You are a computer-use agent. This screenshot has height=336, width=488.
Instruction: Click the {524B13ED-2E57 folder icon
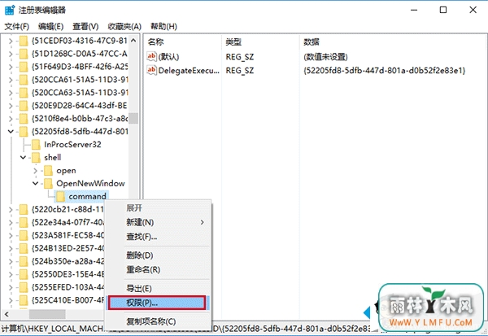(24, 248)
